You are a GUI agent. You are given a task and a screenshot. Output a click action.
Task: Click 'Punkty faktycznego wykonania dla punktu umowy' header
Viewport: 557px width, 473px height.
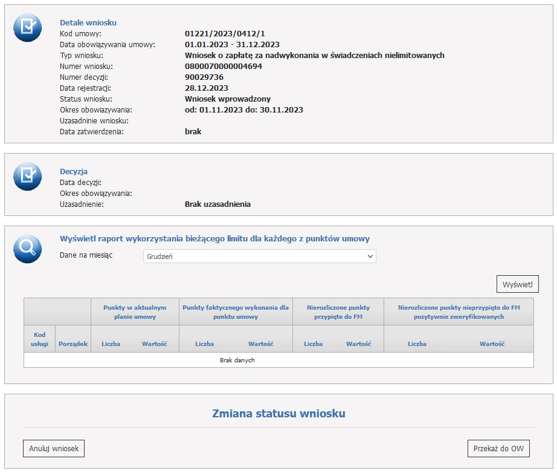click(x=236, y=312)
